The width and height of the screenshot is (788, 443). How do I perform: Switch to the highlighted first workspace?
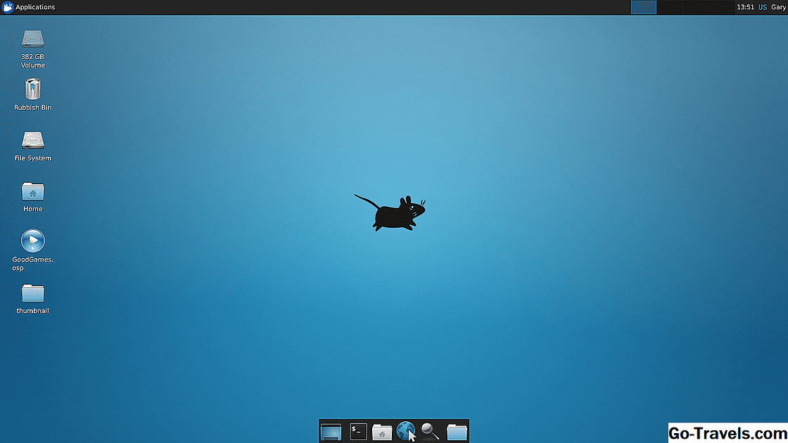(x=643, y=7)
